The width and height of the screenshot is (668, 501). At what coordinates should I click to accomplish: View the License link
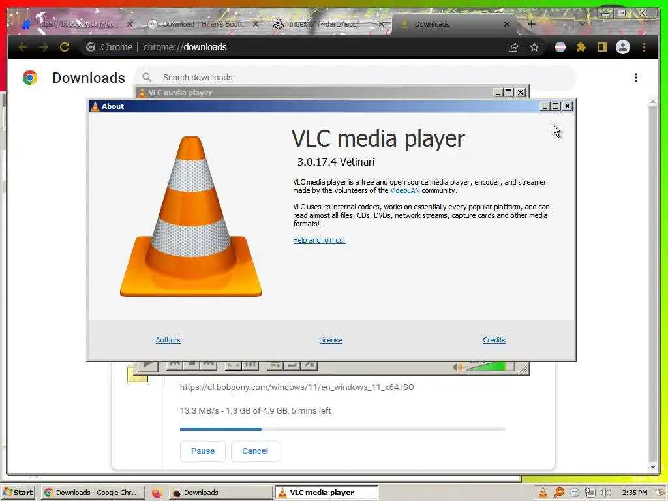tap(330, 339)
